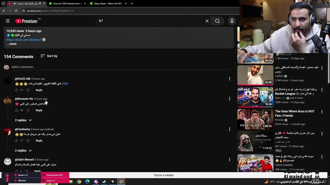The image size is (330, 185).
Task: Open the 1:15:13 Quran recitation thumbnail
Action: 255,141
